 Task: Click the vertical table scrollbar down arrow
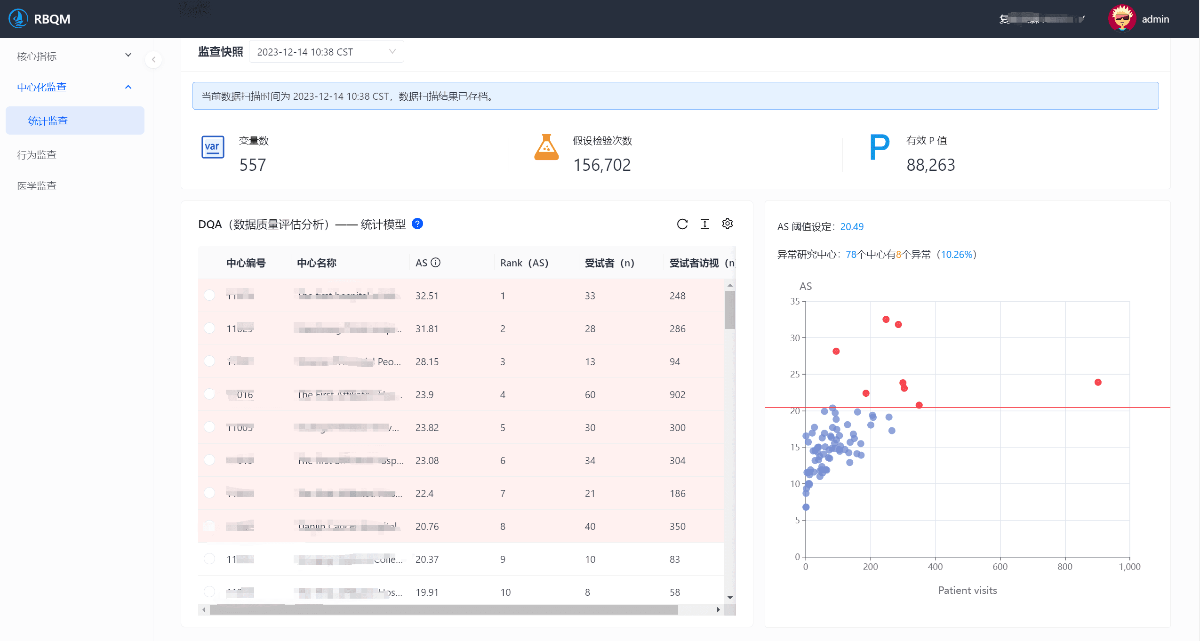[730, 598]
